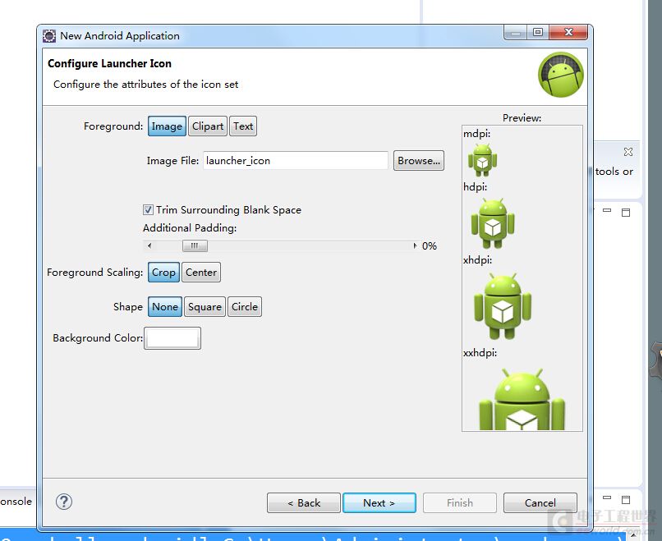
Task: Minimize the New Android Application dialog
Action: click(x=516, y=33)
